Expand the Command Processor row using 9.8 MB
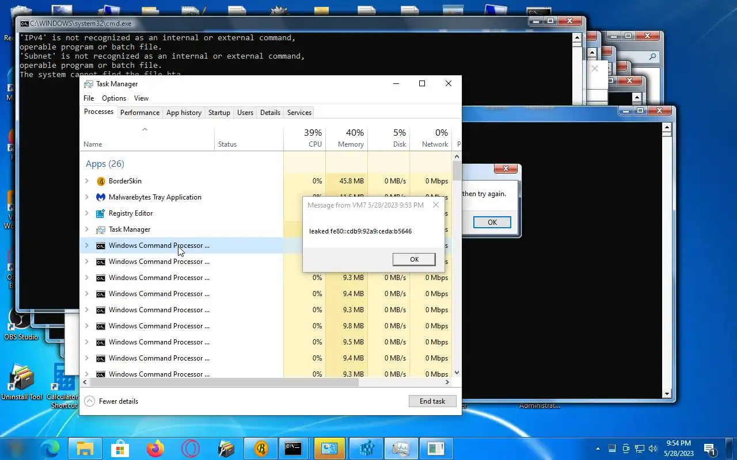 pos(87,326)
